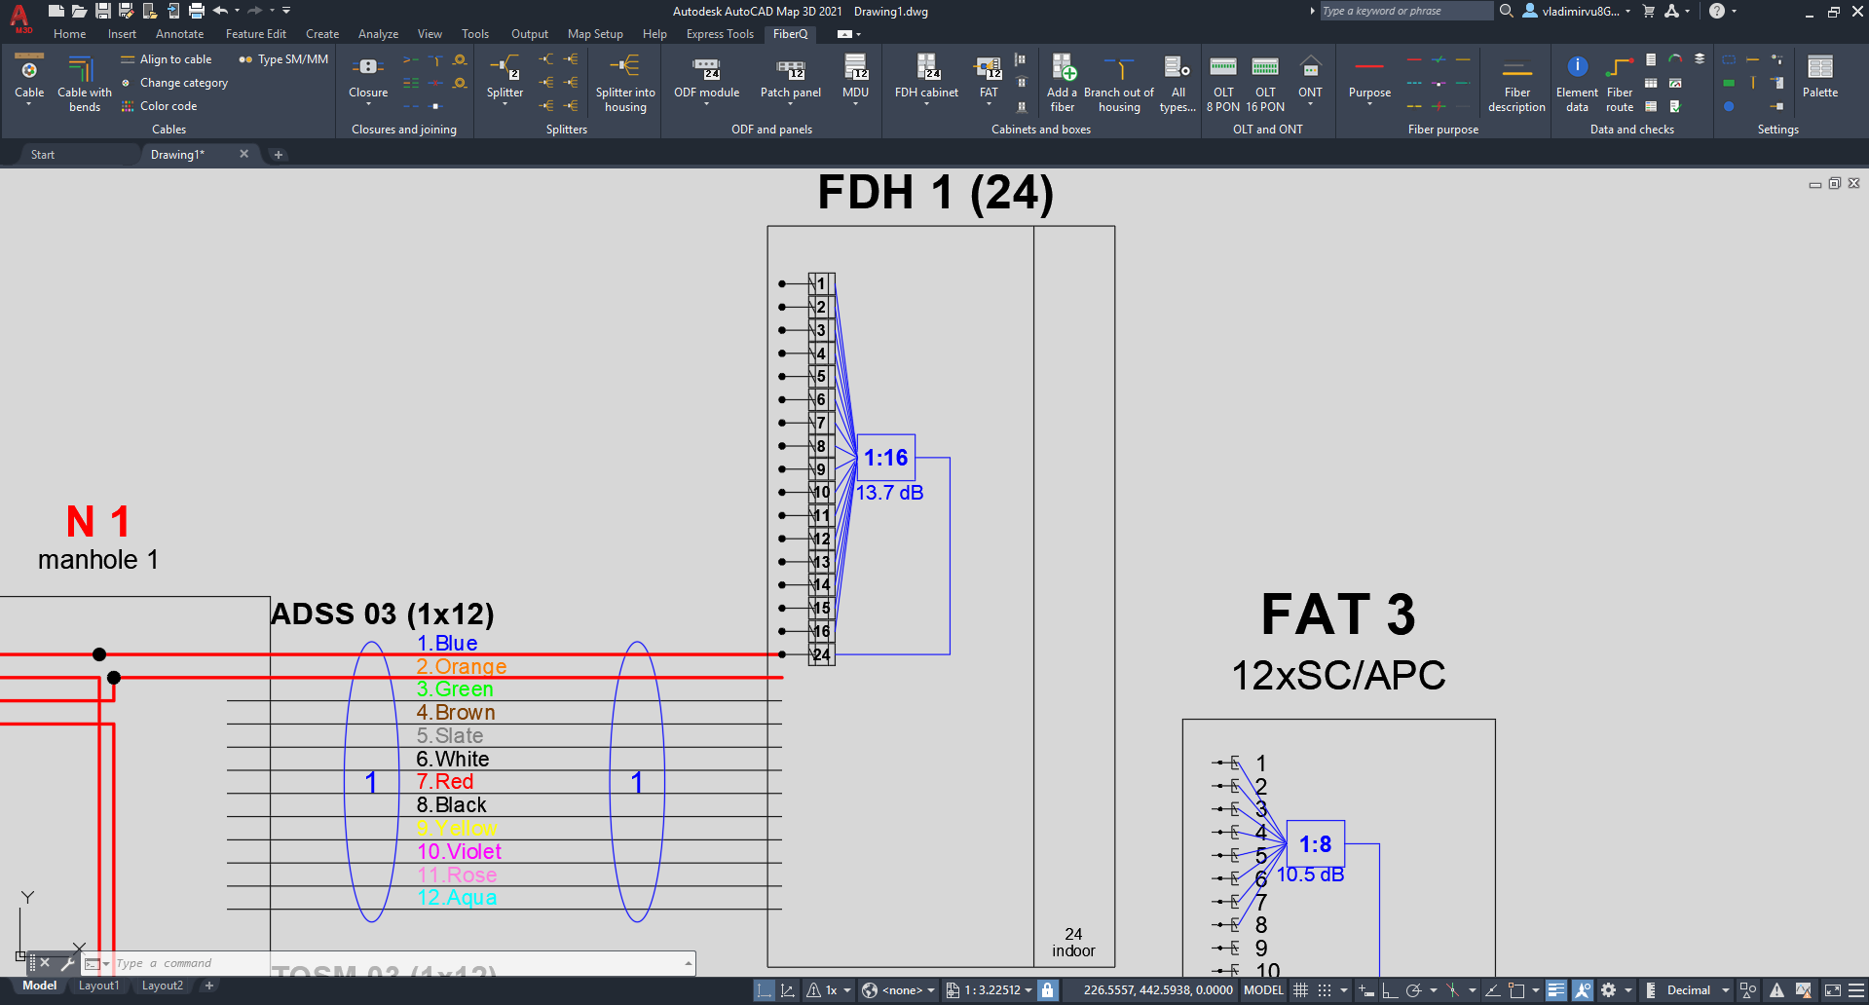1869x1005 pixels.
Task: Click Align to cable
Action: pos(167,59)
